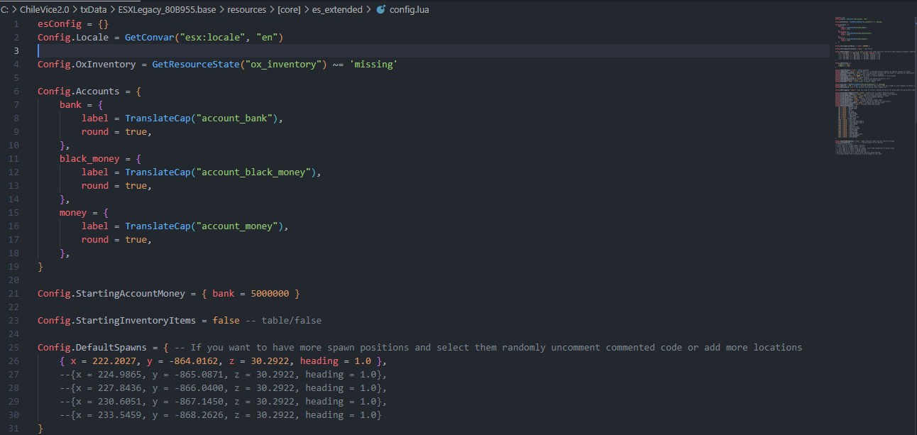Click the Lua file icon in breadcrumb
Image resolution: width=917 pixels, height=435 pixels.
[381, 10]
